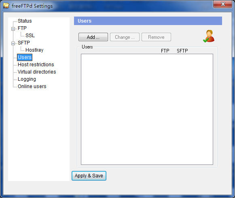This screenshot has width=235, height=198.
Task: Click the Change ... button
Action: (125, 37)
